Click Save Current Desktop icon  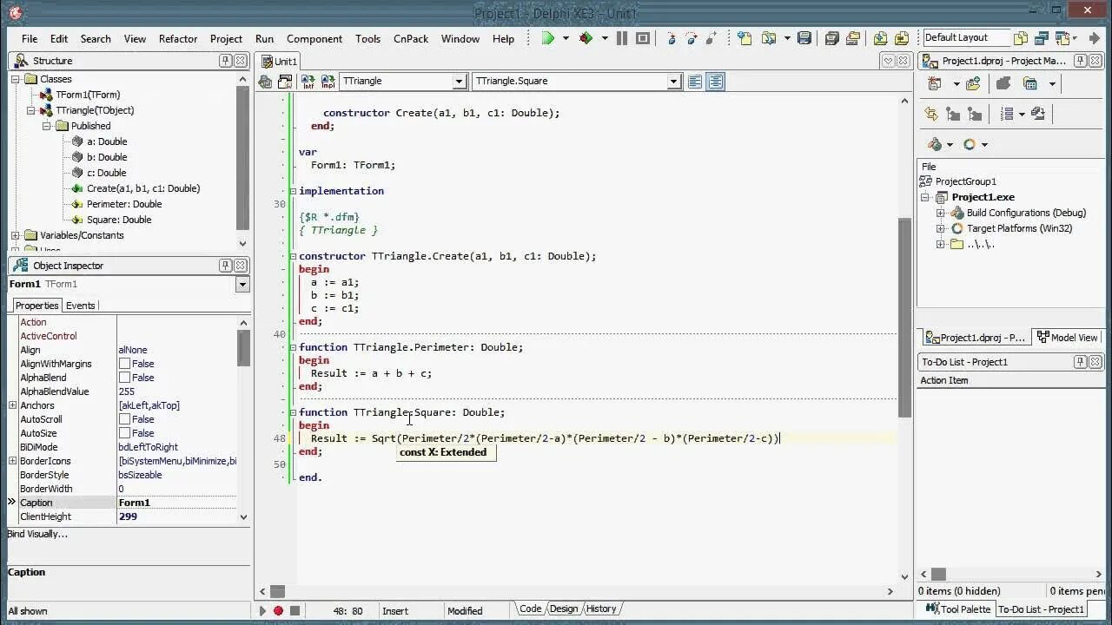pos(1021,38)
